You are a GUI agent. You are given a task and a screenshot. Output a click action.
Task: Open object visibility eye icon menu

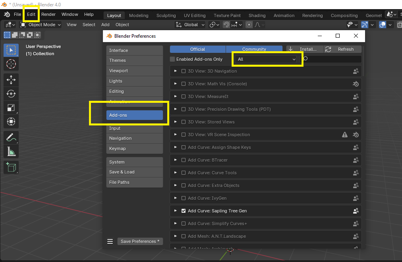[x=352, y=25]
